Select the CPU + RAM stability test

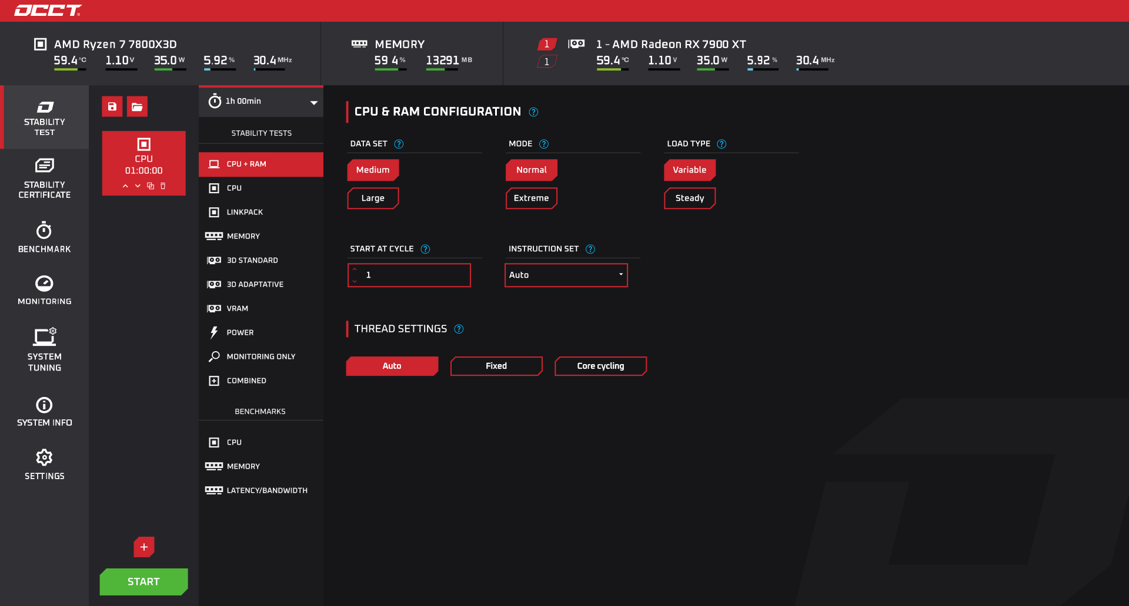coord(261,164)
